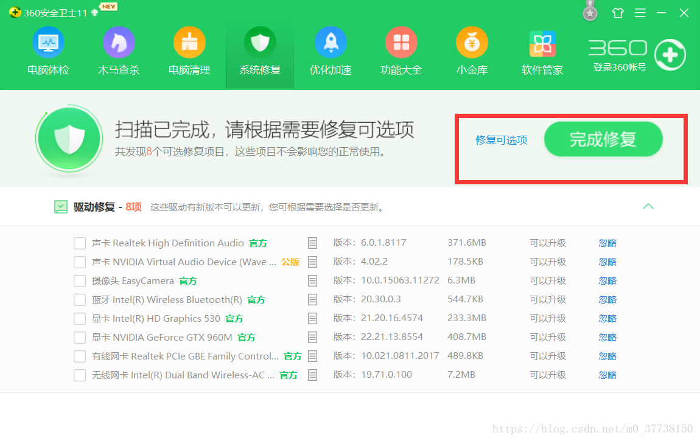Tick checkbox for Intel Wireless Bluetooth
The height and width of the screenshot is (441, 700).
pyautogui.click(x=80, y=300)
